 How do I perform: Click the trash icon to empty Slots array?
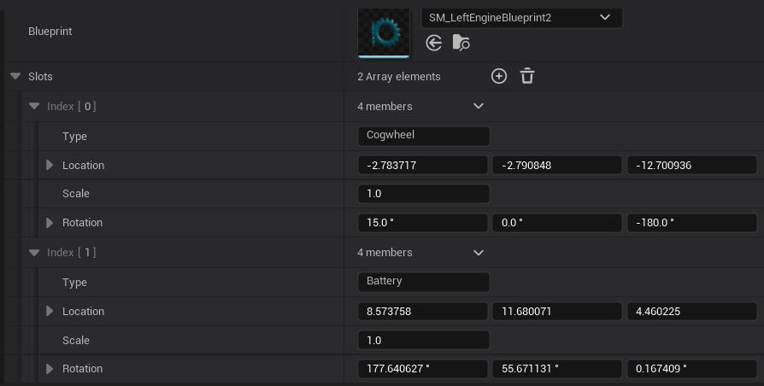(x=527, y=76)
